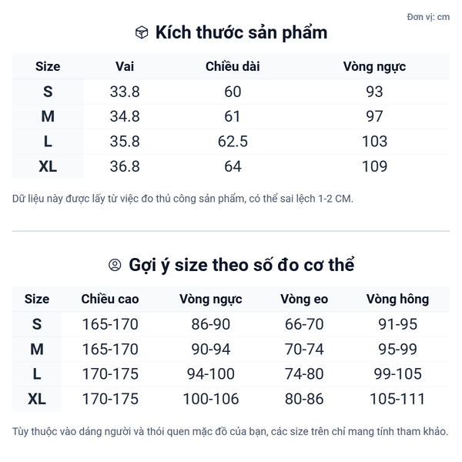Click the Đơn vị: cm unit label
This screenshot has width=462, height=462.
tap(428, 17)
